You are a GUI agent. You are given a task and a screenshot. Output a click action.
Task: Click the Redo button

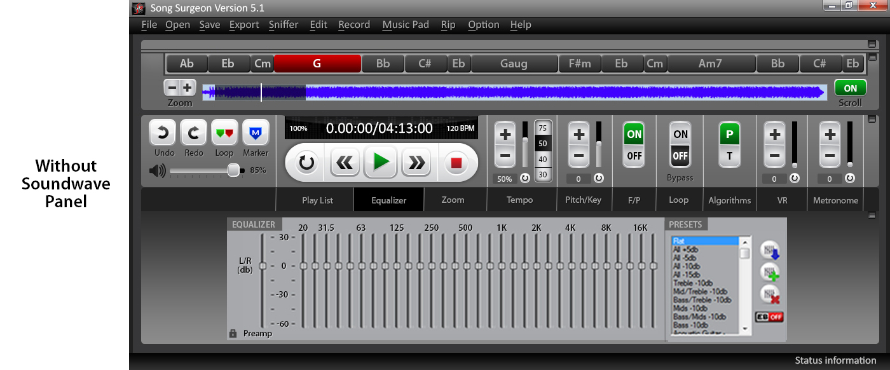194,133
